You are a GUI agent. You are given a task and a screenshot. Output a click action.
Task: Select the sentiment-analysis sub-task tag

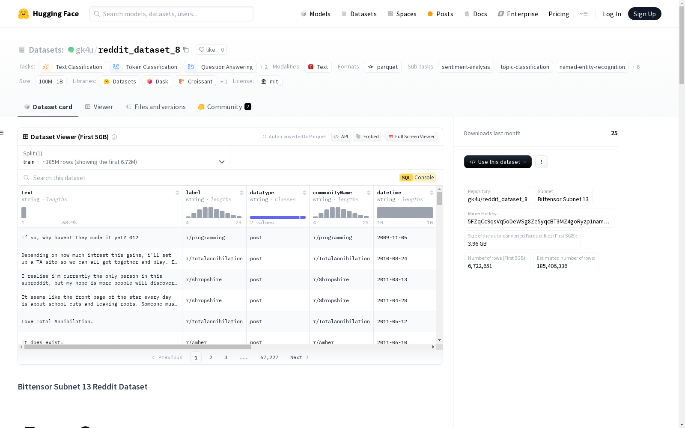click(466, 67)
